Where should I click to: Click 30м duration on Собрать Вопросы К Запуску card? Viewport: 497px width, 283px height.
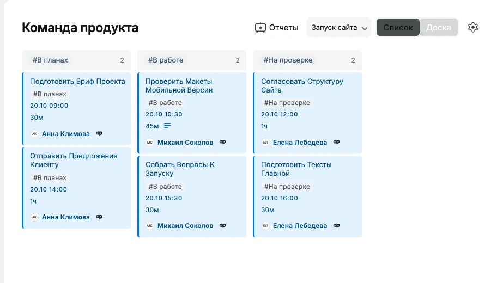coord(152,210)
